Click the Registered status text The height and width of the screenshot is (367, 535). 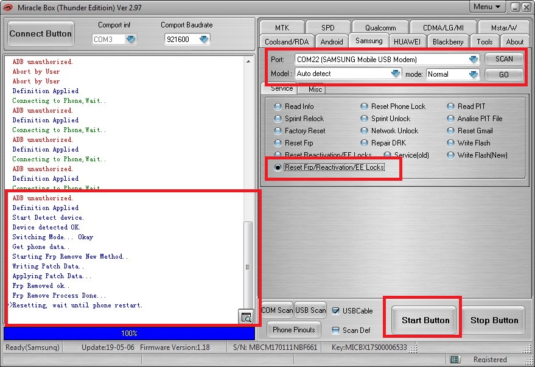490,359
